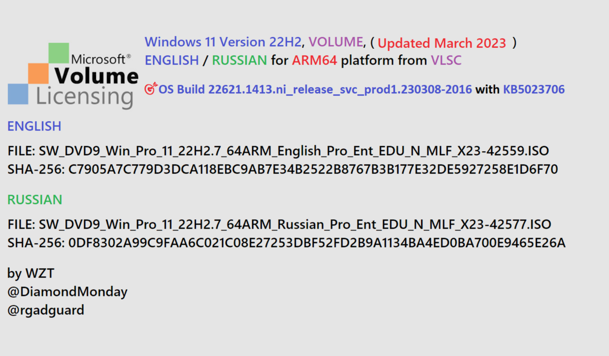Click the purple 'VLSC' word
This screenshot has height=356, width=609.
pos(446,61)
